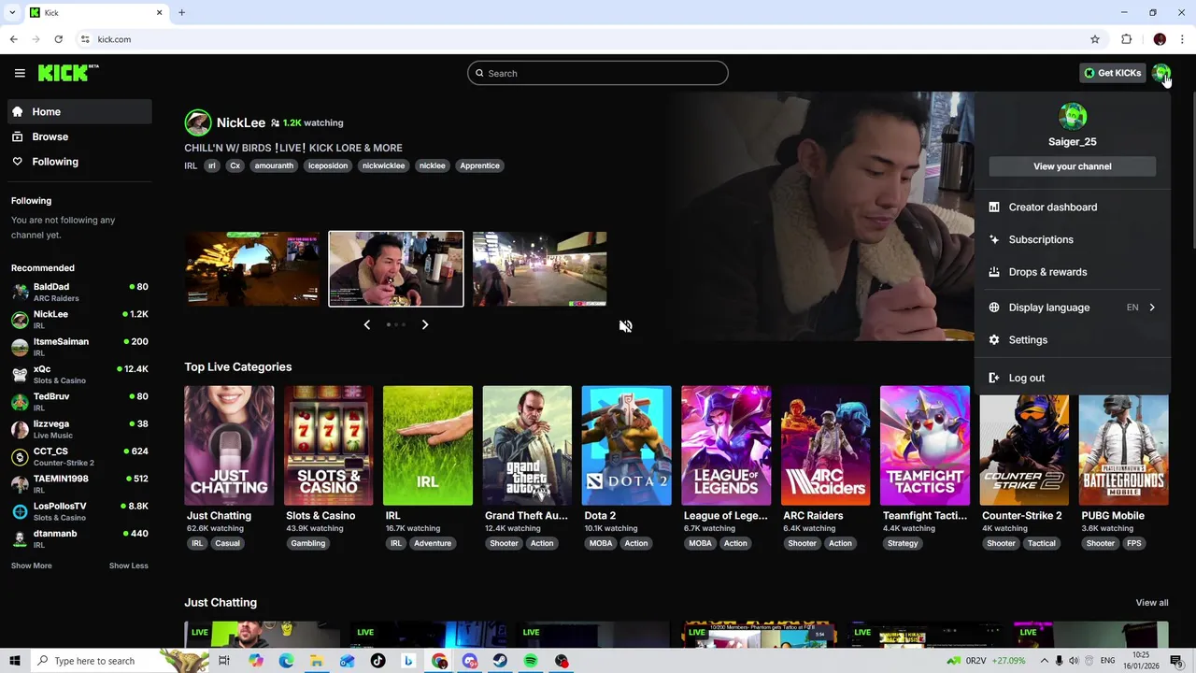Click CCT_CS channel avatar
The height and width of the screenshot is (673, 1196).
pyautogui.click(x=20, y=457)
